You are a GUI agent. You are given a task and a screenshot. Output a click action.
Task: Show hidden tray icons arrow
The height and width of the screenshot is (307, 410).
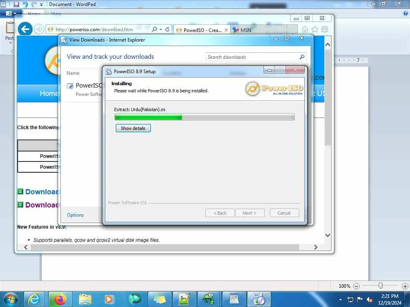click(340, 299)
